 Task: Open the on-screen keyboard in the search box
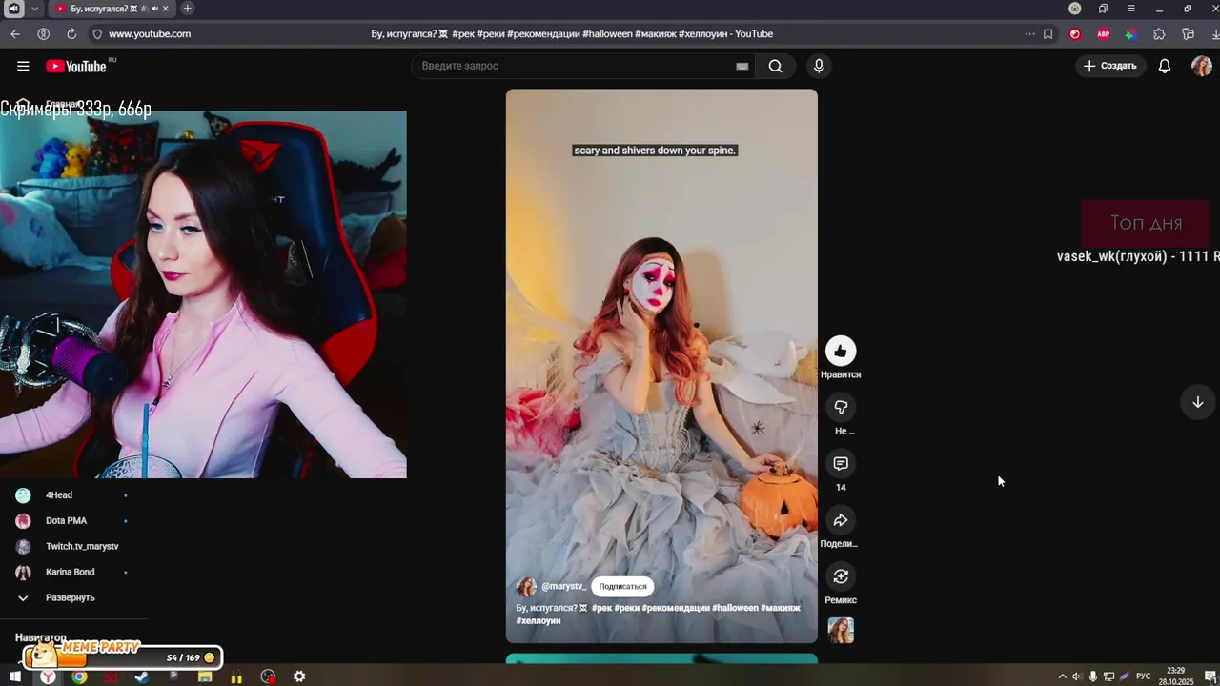point(742,66)
